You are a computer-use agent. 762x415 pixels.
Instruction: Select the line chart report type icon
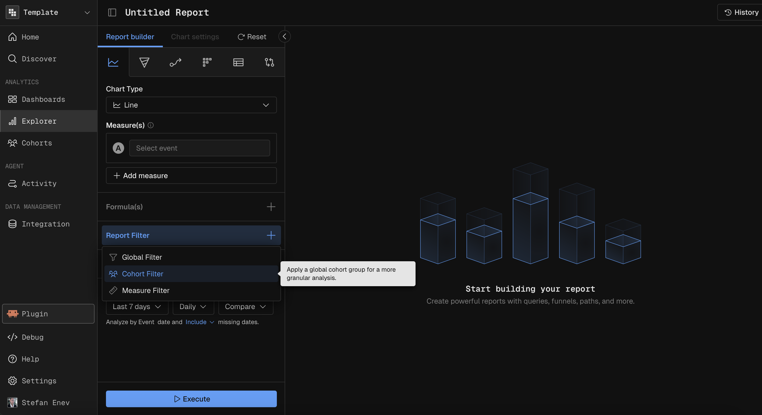pyautogui.click(x=113, y=62)
